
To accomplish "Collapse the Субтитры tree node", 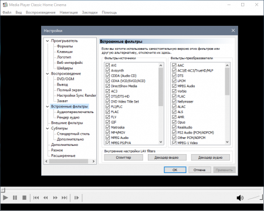I will (48, 128).
